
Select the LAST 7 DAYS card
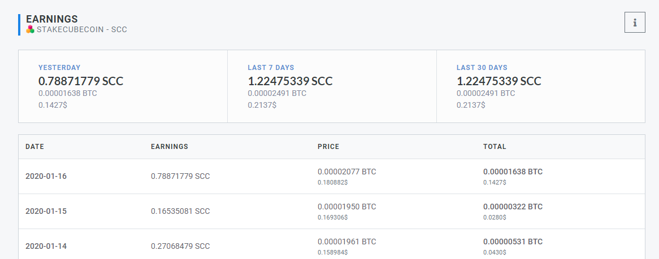coord(332,86)
